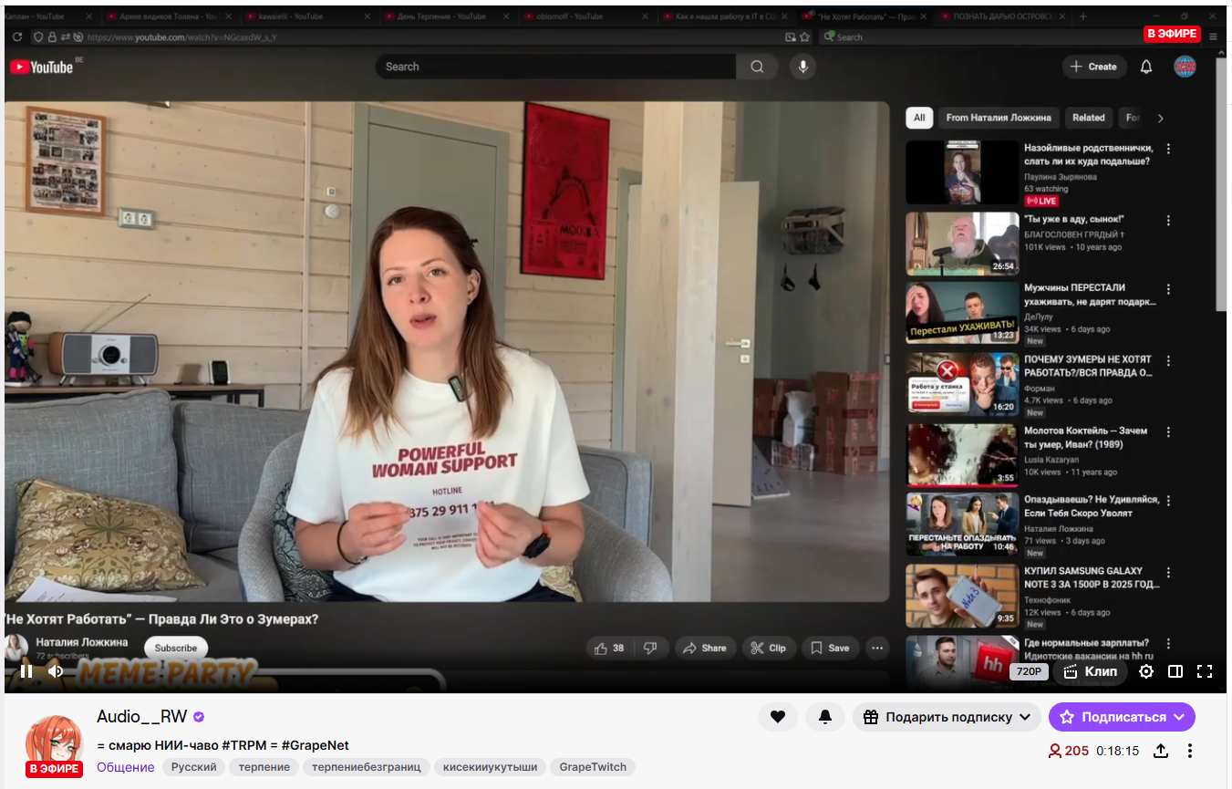Subscribe to Наталия Ложкина channel

pos(176,649)
